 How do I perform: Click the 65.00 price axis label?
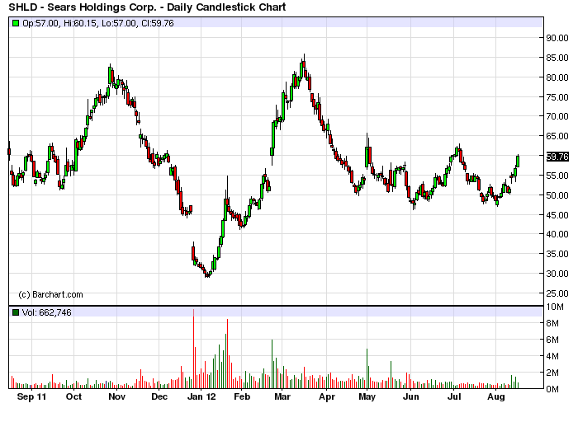point(557,136)
